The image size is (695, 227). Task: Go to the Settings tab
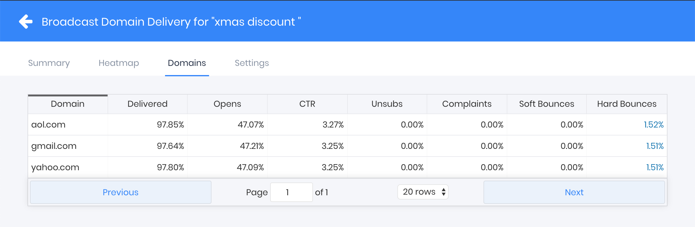tap(252, 63)
